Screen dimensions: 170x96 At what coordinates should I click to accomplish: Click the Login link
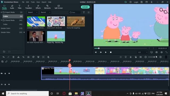click(x=136, y=2)
